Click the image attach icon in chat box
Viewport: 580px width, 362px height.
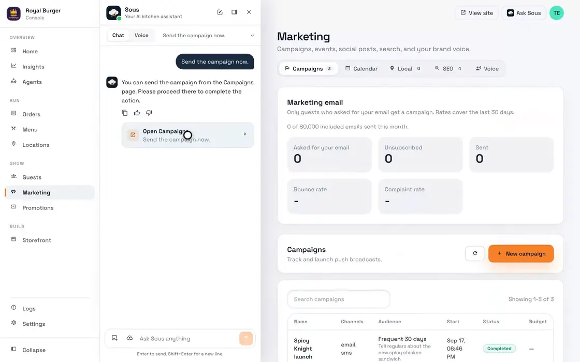[x=114, y=338]
